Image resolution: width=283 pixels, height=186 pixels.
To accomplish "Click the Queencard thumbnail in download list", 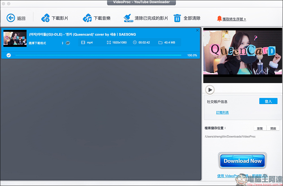I will pyautogui.click(x=15, y=38).
